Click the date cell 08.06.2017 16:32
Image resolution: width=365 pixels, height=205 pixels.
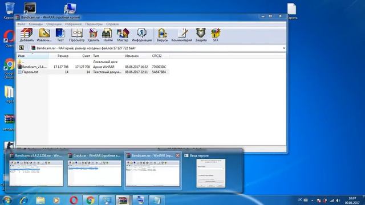click(x=136, y=67)
